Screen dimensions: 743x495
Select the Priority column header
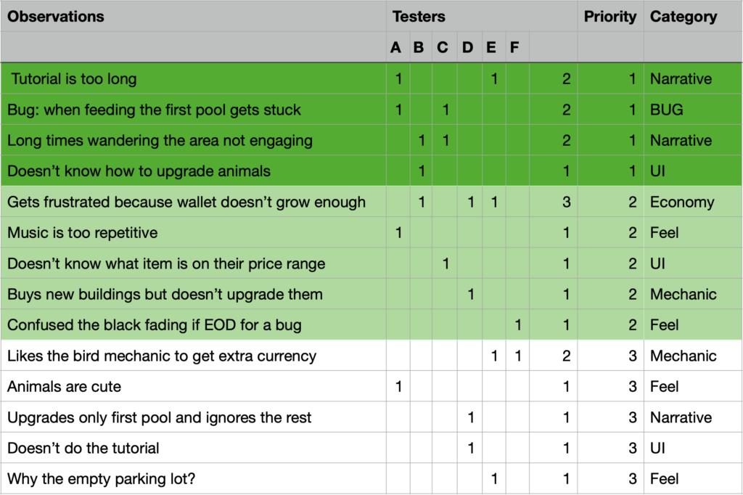click(x=610, y=17)
